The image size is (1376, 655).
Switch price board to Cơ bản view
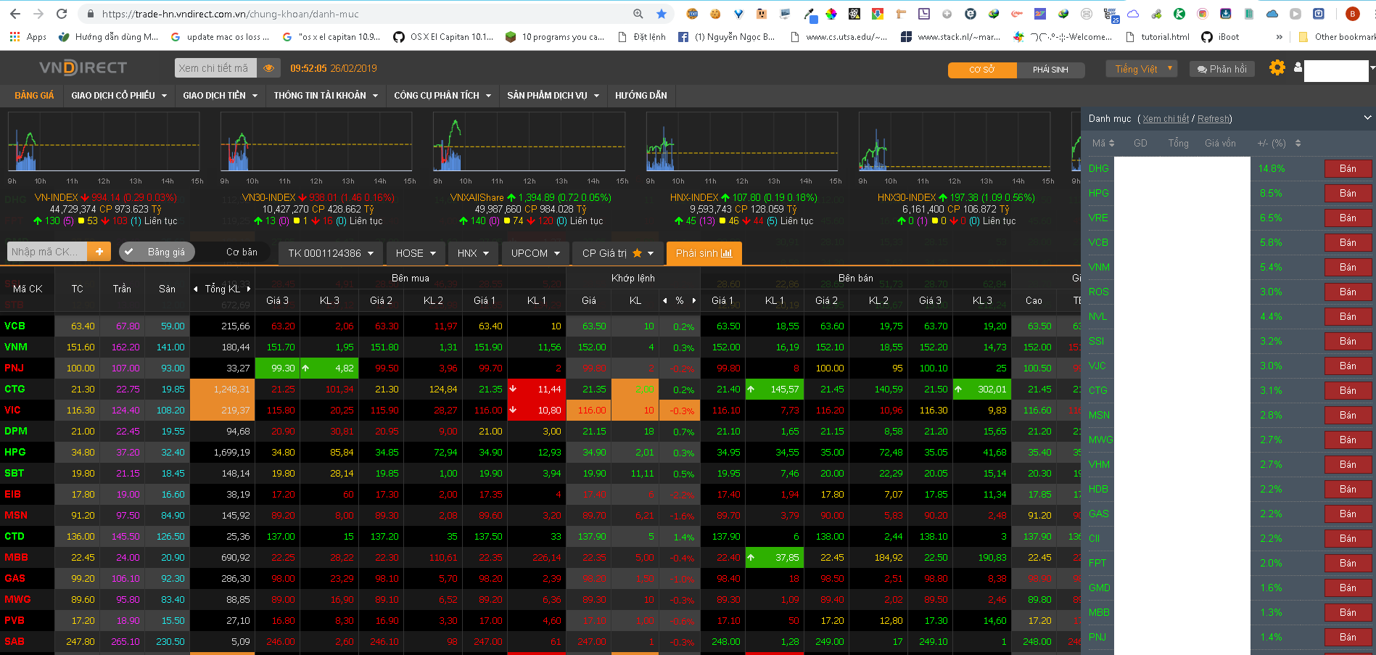click(242, 252)
